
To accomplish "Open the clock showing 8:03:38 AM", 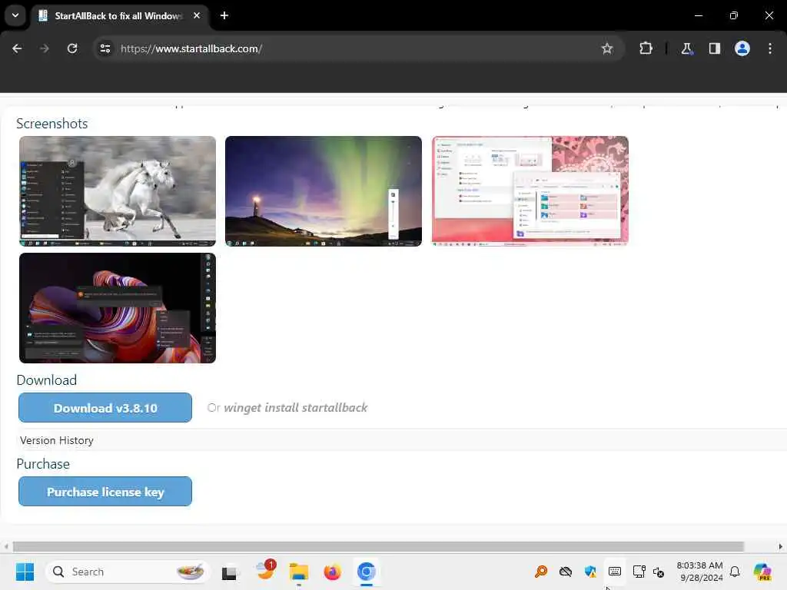I will (700, 572).
